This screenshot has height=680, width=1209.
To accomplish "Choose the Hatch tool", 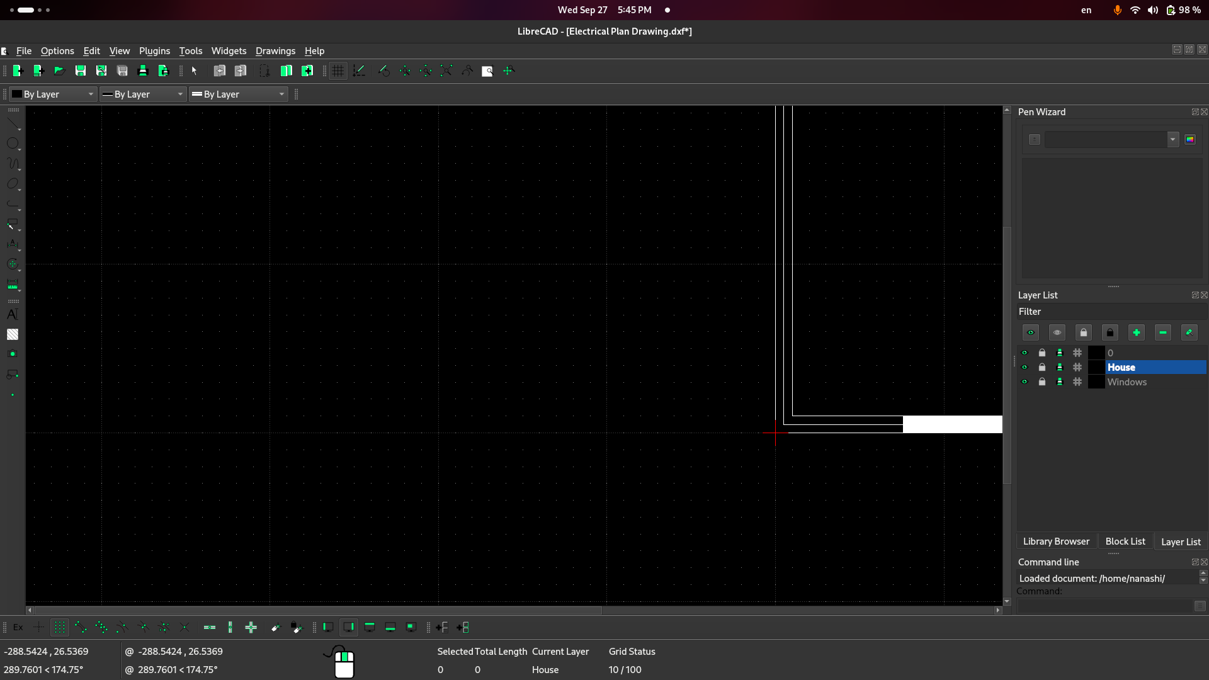I will (x=13, y=334).
